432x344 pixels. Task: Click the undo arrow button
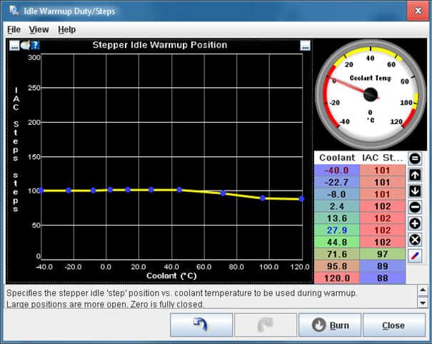(x=201, y=325)
